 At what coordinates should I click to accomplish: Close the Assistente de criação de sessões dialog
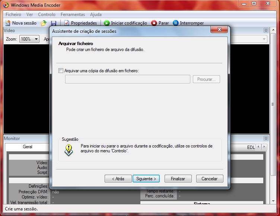pos(219,29)
